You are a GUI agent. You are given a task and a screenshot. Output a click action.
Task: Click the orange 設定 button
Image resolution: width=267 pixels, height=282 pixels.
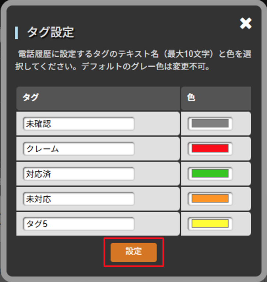pos(133,252)
